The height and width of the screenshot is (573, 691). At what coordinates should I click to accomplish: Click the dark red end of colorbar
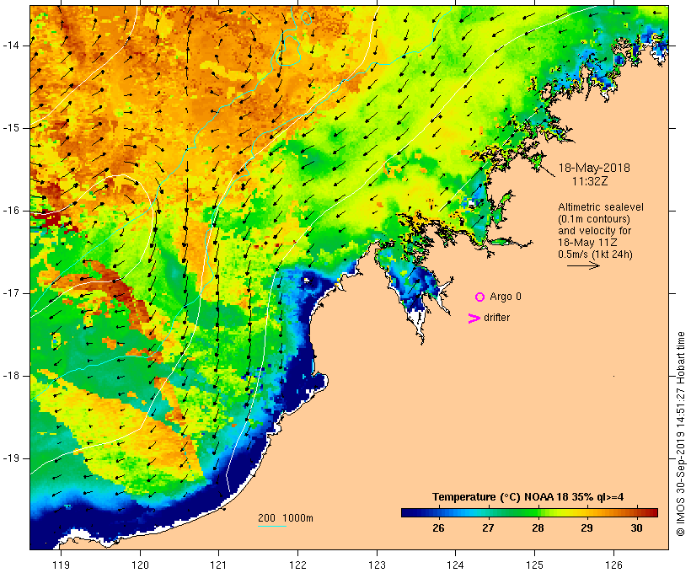[653, 512]
